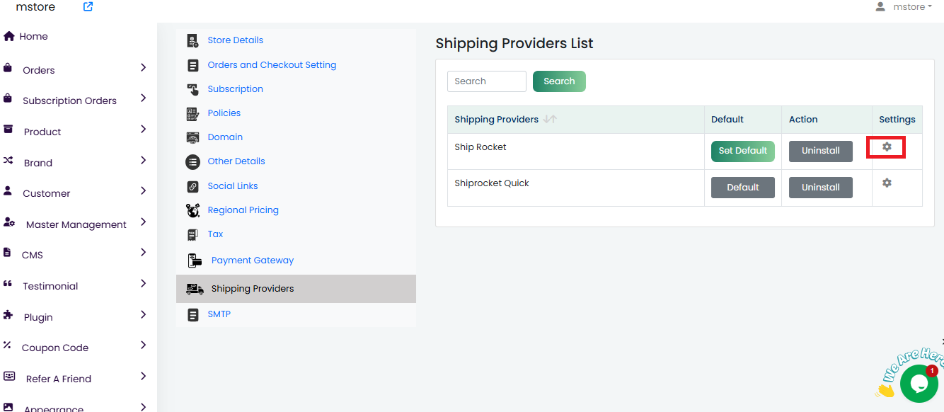The width and height of the screenshot is (944, 412).
Task: Click the Regional Pricing globe icon
Action: point(192,210)
